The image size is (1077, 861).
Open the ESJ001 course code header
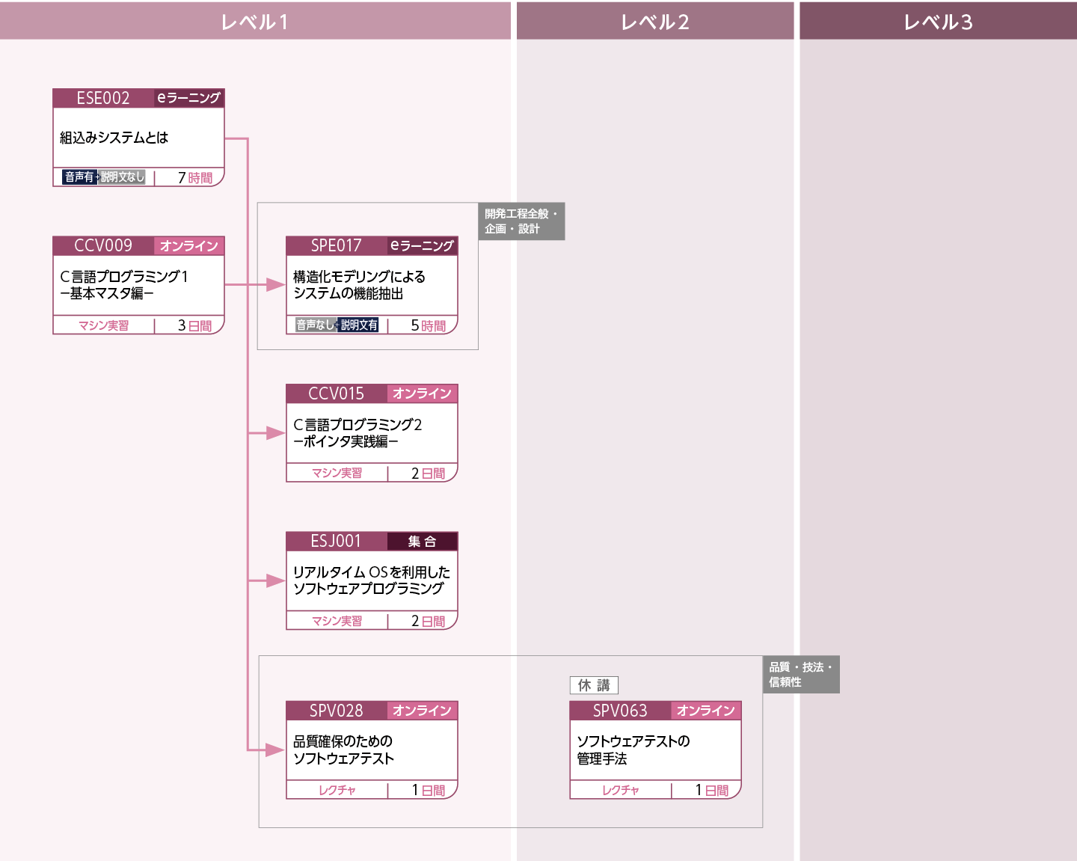coord(336,541)
